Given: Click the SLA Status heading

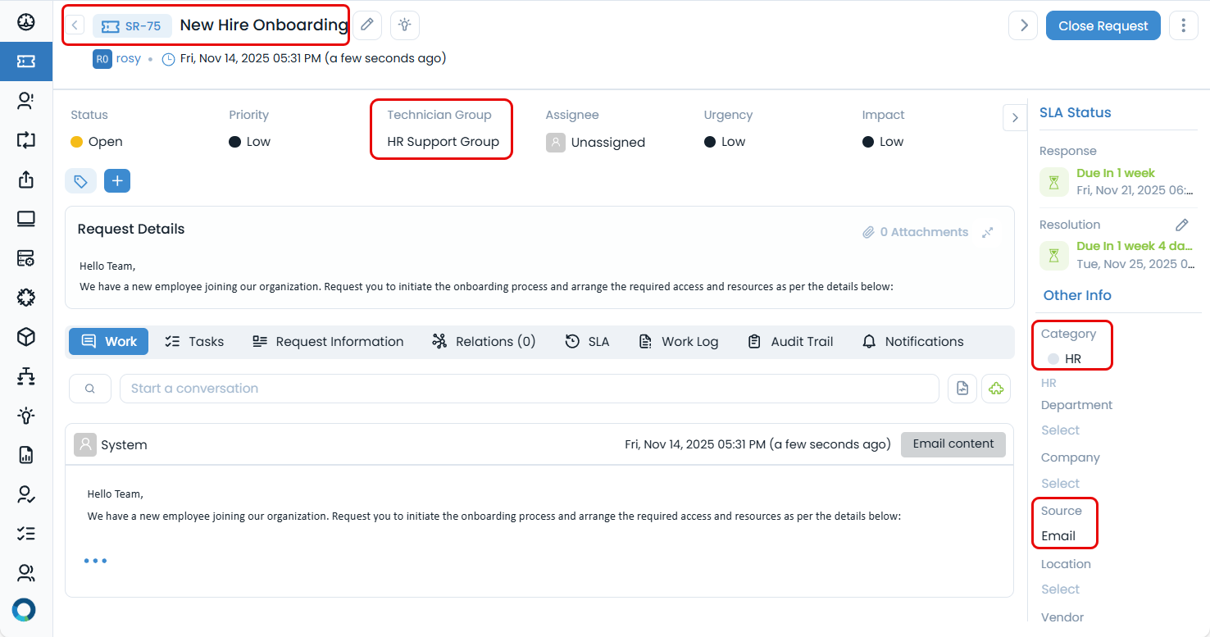Looking at the screenshot, I should [x=1076, y=113].
